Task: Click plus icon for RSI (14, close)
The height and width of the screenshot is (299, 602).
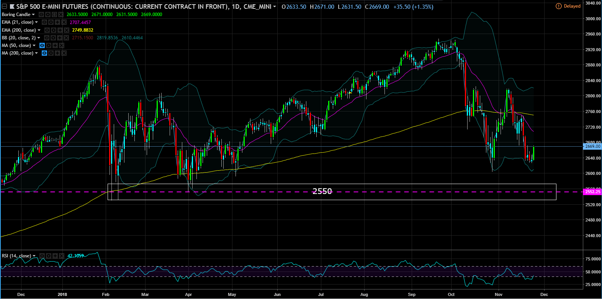Action: pyautogui.click(x=55, y=256)
